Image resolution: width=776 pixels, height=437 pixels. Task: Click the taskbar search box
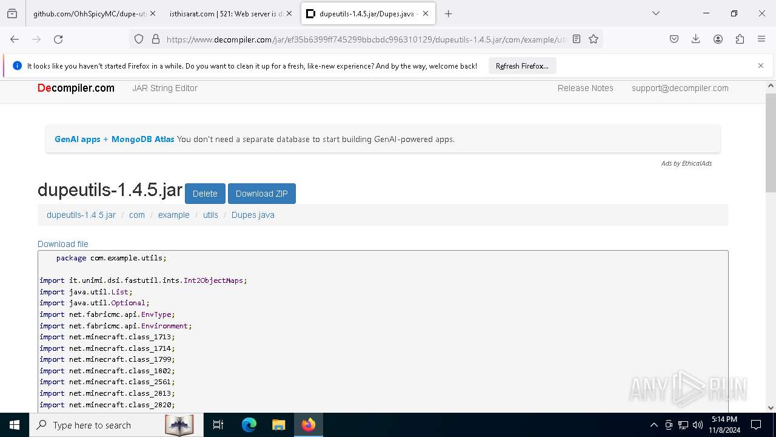(117, 425)
